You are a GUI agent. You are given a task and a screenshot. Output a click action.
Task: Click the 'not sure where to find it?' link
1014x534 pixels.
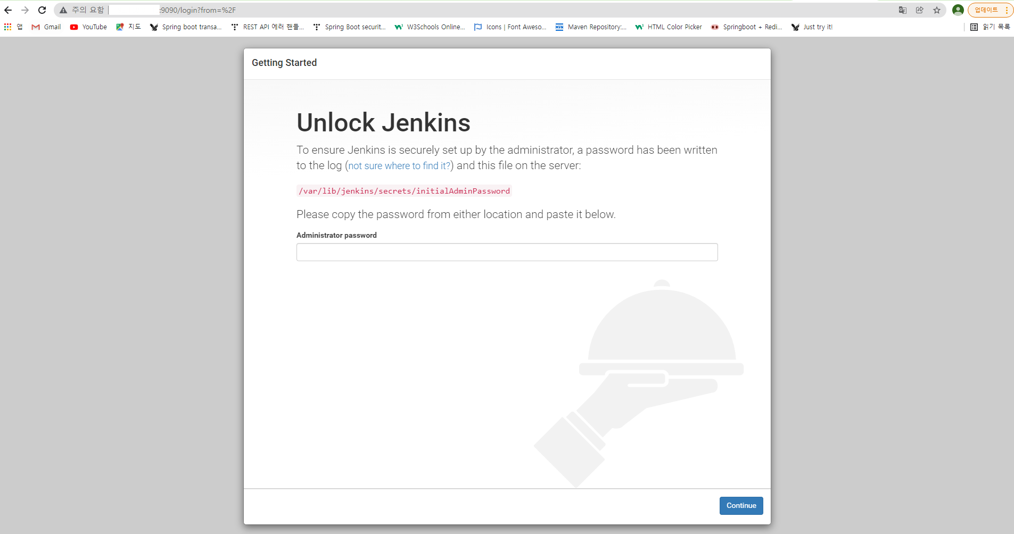400,166
